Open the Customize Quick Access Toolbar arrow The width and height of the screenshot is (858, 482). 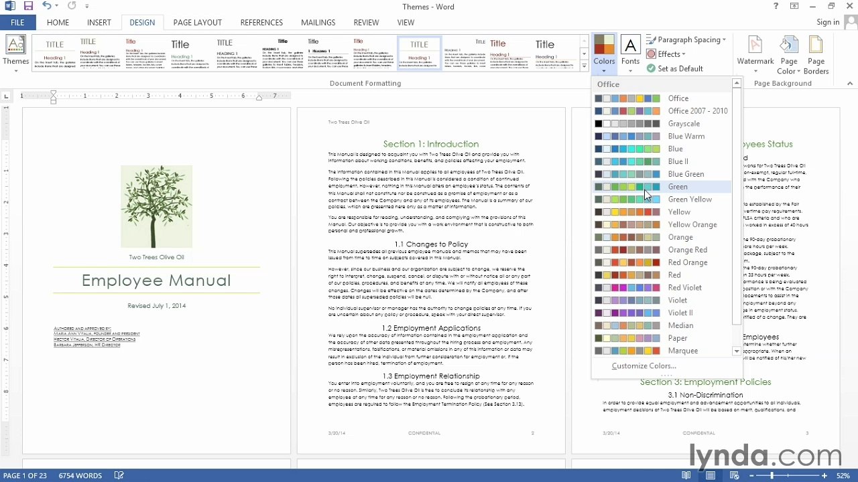(x=87, y=7)
